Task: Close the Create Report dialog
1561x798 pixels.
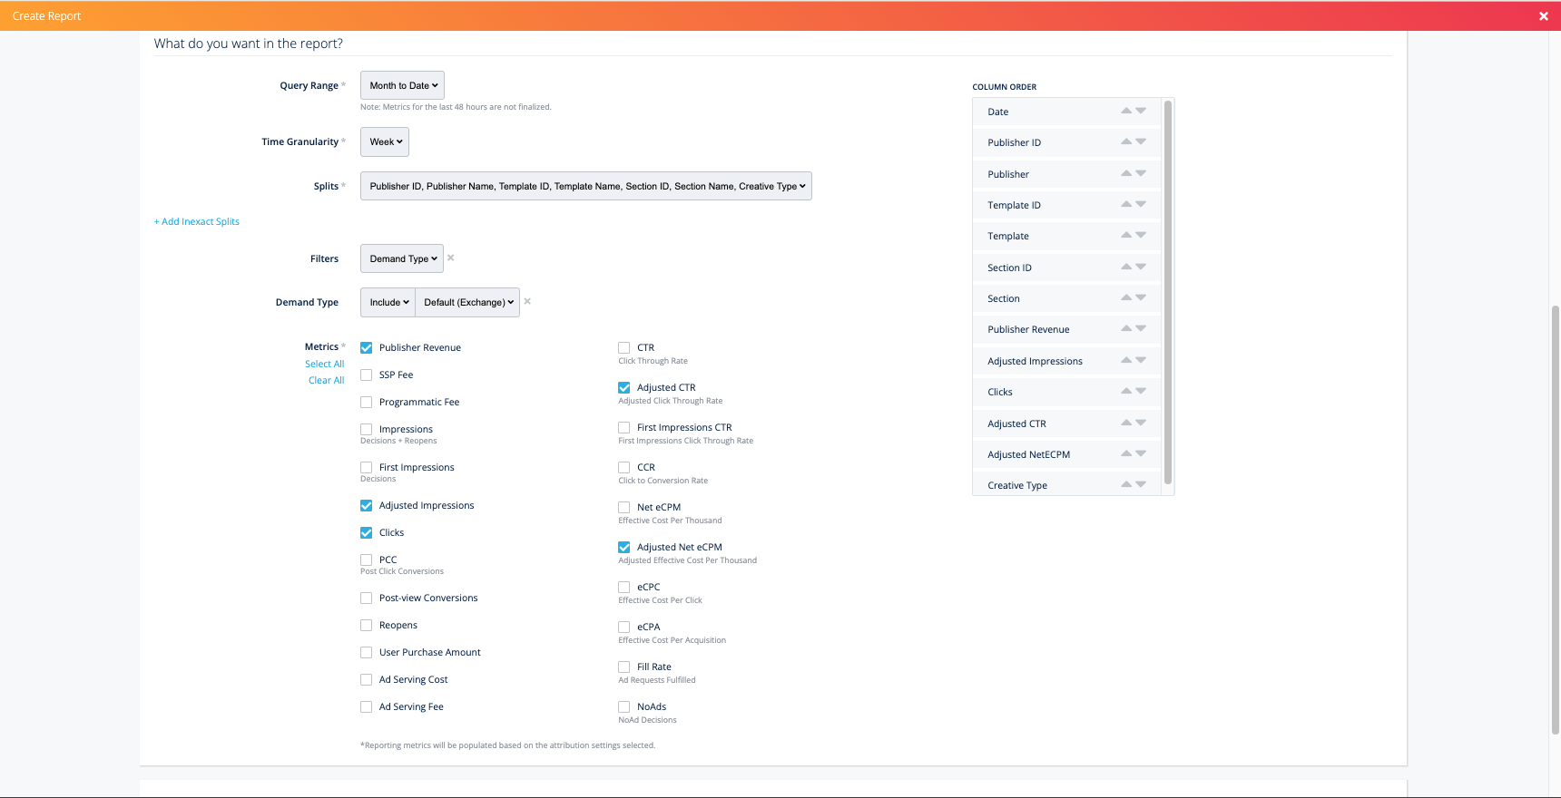Action: [1543, 16]
